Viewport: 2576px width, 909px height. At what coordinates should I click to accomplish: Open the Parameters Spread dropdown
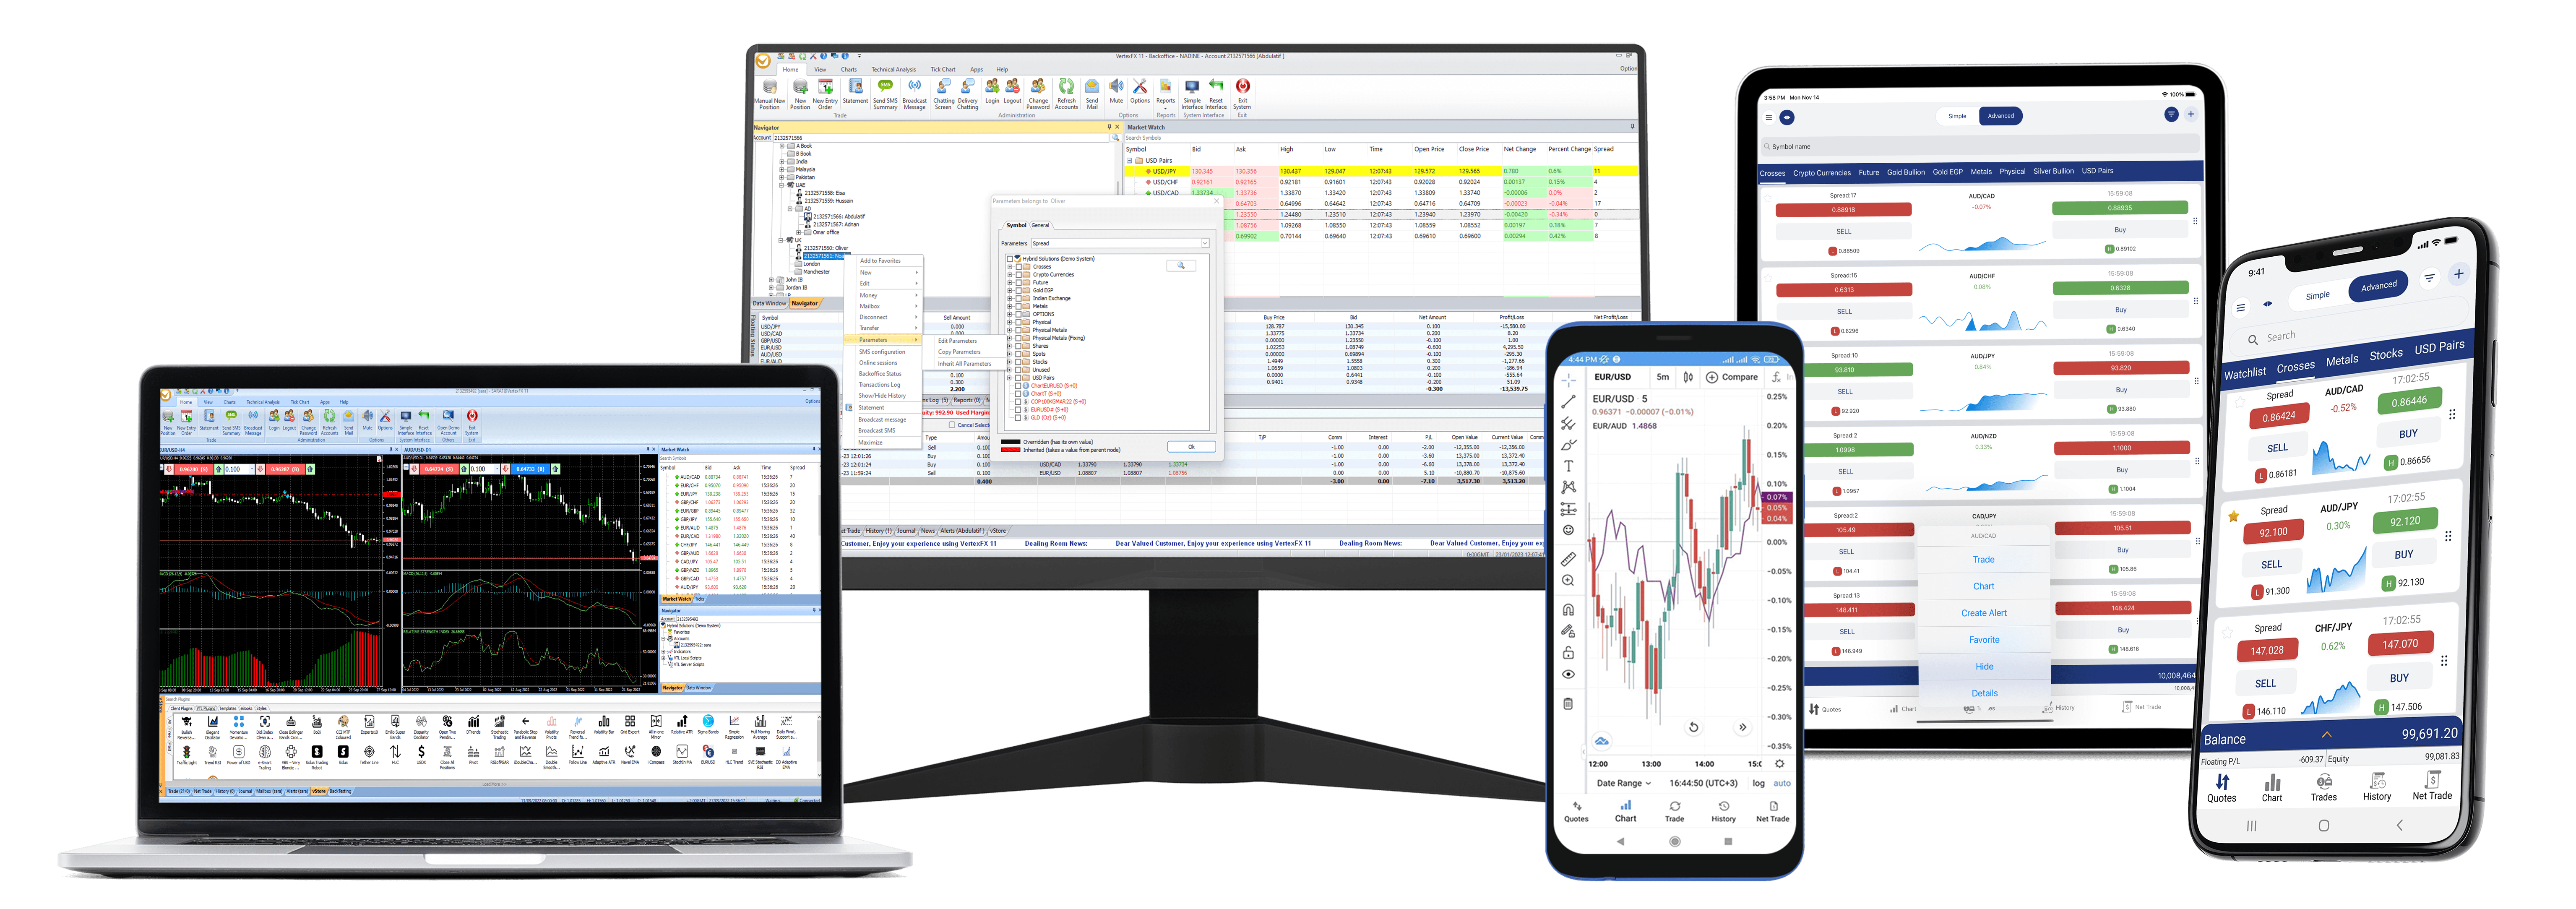pyautogui.click(x=1119, y=243)
